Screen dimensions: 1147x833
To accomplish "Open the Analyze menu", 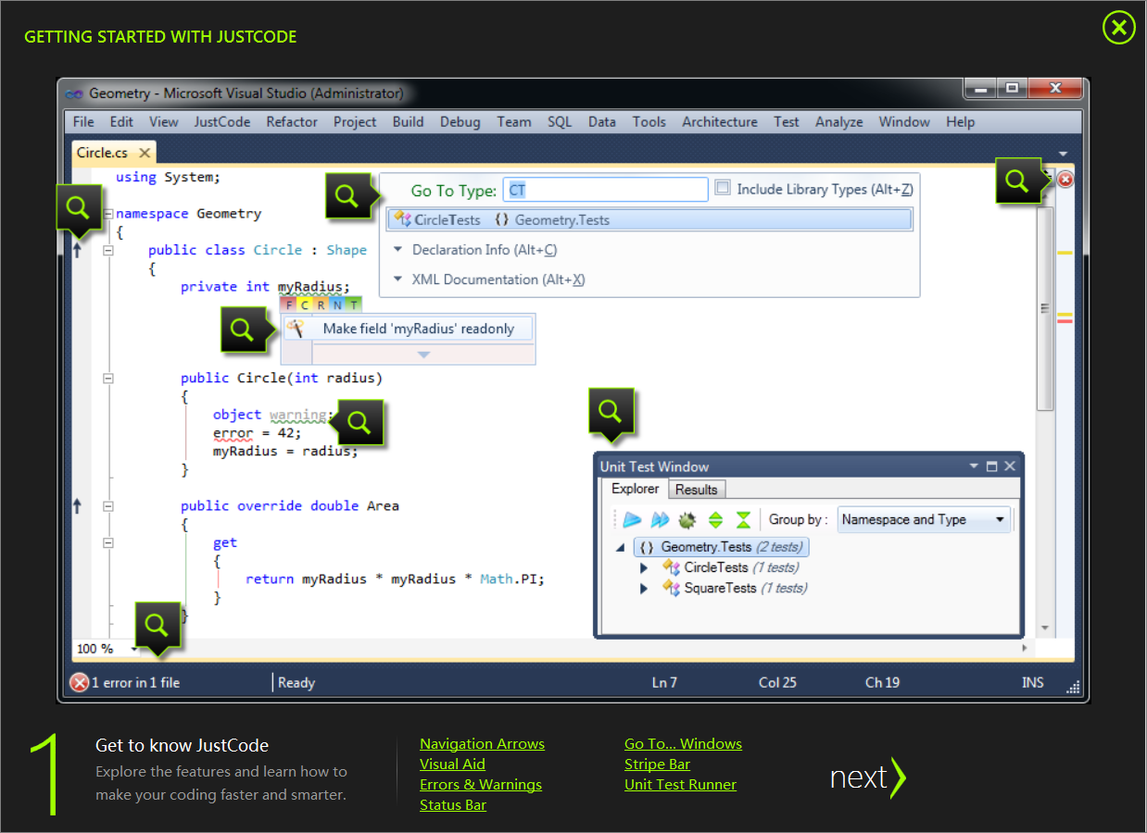I will (x=839, y=122).
